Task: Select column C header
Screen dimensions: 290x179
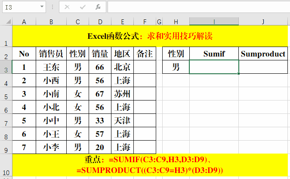Action: pyautogui.click(x=78, y=22)
